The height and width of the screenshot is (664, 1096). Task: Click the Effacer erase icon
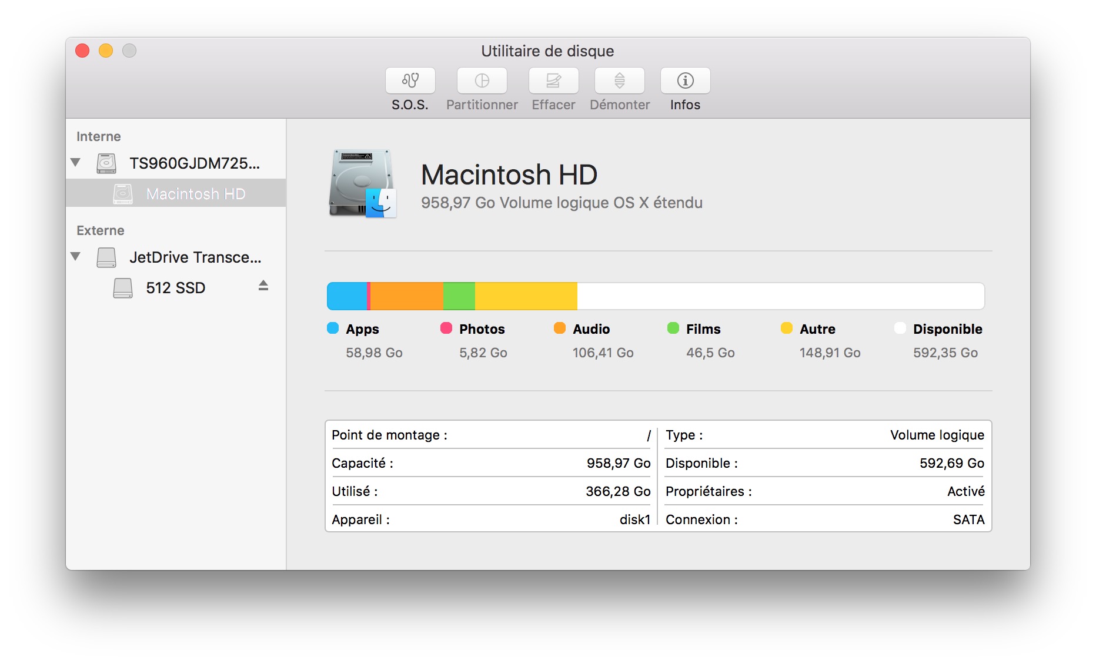[553, 81]
